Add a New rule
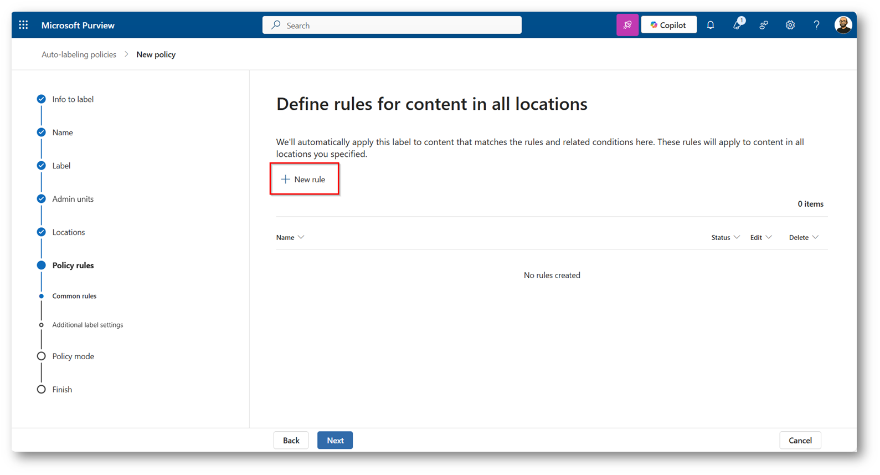This screenshot has height=475, width=880. coord(303,179)
